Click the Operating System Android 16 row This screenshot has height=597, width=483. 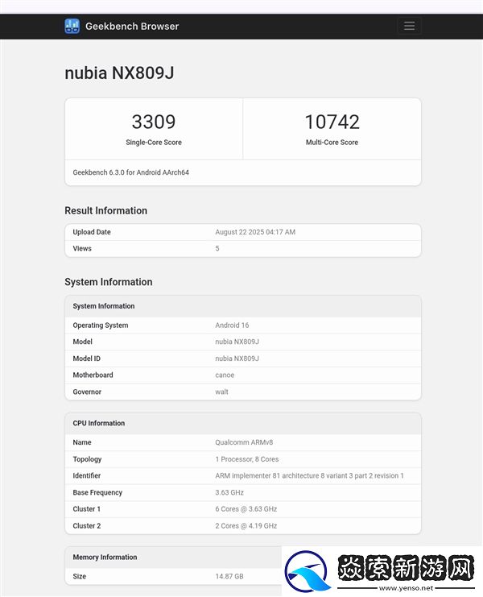242,325
